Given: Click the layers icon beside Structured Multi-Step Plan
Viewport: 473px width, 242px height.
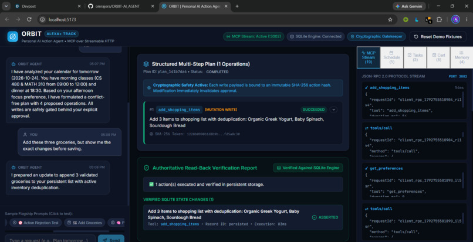Looking at the screenshot, I should point(146,64).
